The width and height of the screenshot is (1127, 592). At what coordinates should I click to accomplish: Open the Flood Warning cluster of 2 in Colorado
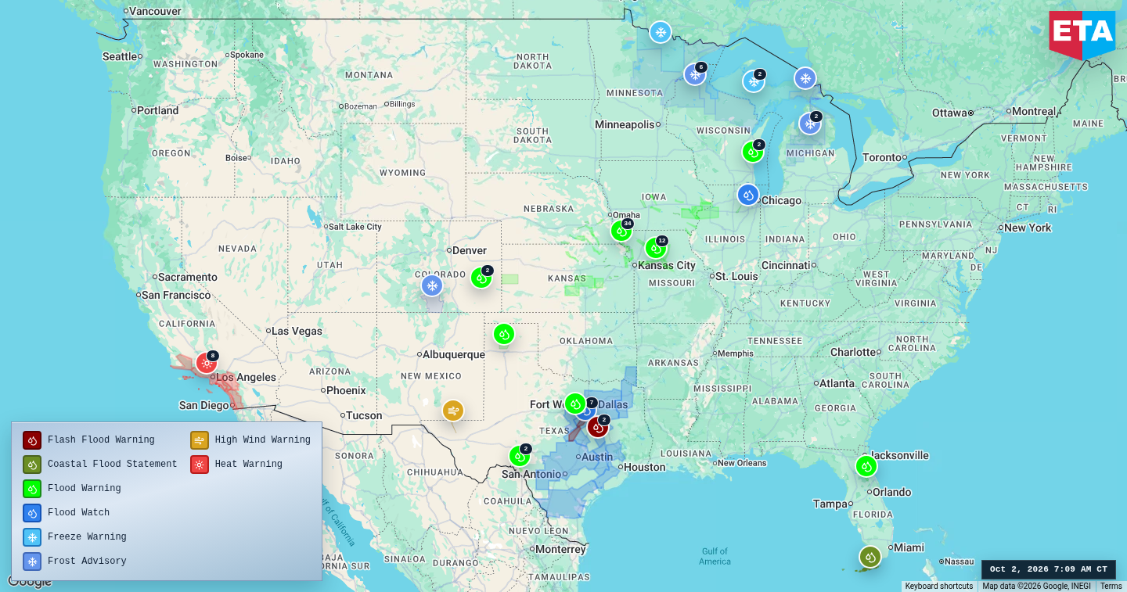tap(481, 278)
